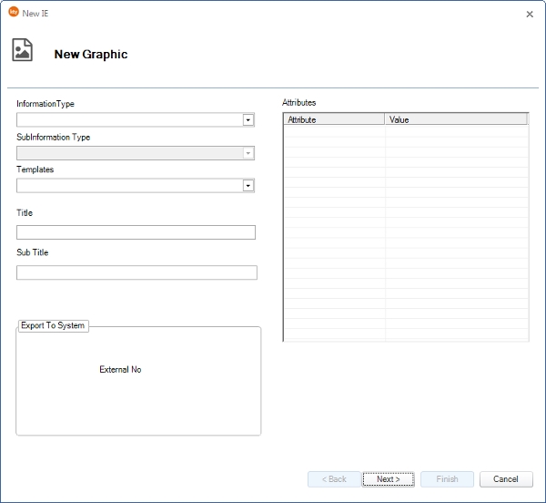Click the New Graphic heading text
Viewport: 546px width, 503px height.
coord(91,55)
